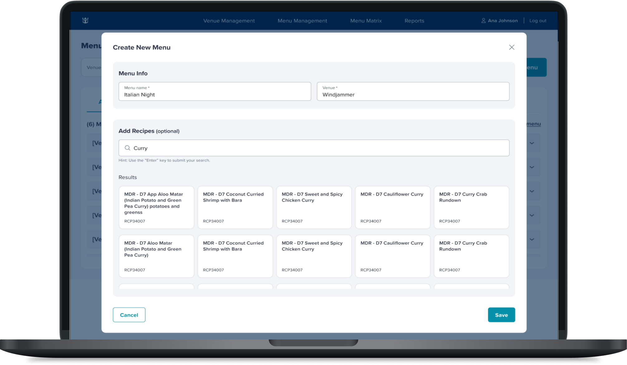Go to Menu Matrix page
Viewport: 627px width, 365px height.
click(x=366, y=21)
